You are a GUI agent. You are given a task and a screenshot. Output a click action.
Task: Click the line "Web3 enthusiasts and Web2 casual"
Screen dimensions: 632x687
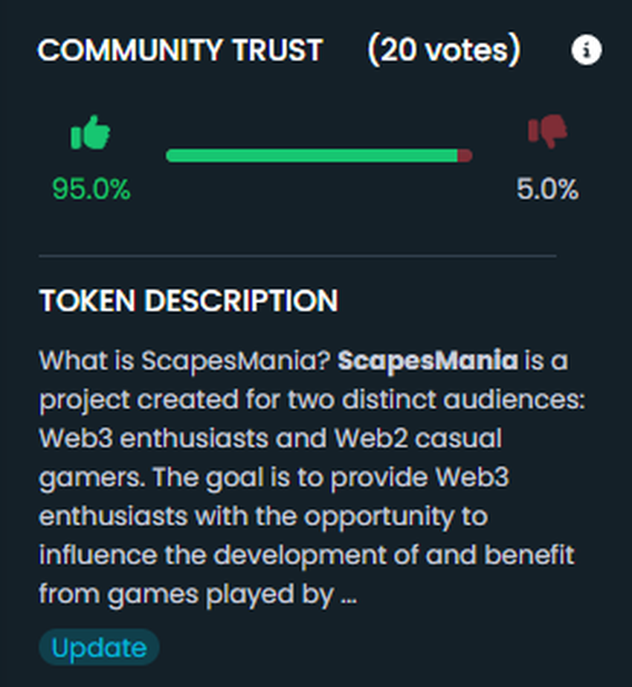[270, 438]
